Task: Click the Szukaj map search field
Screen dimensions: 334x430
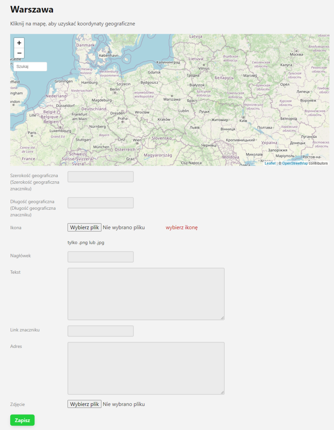Action: tap(30, 67)
